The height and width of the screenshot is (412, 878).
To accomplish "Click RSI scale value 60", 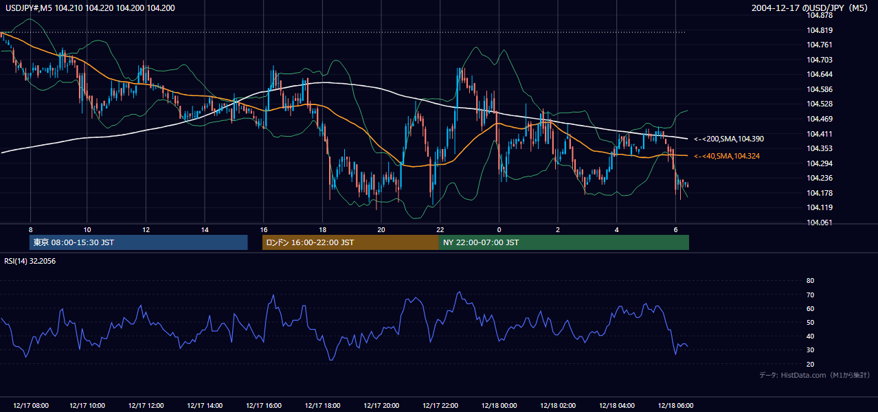I will [x=810, y=308].
